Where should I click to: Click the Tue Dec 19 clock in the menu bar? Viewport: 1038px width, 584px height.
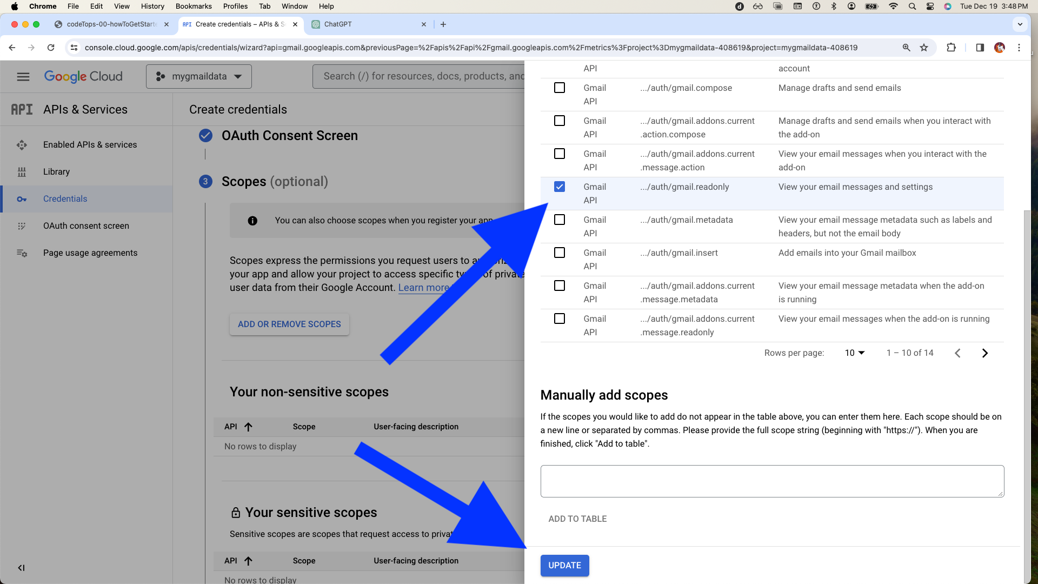click(994, 6)
